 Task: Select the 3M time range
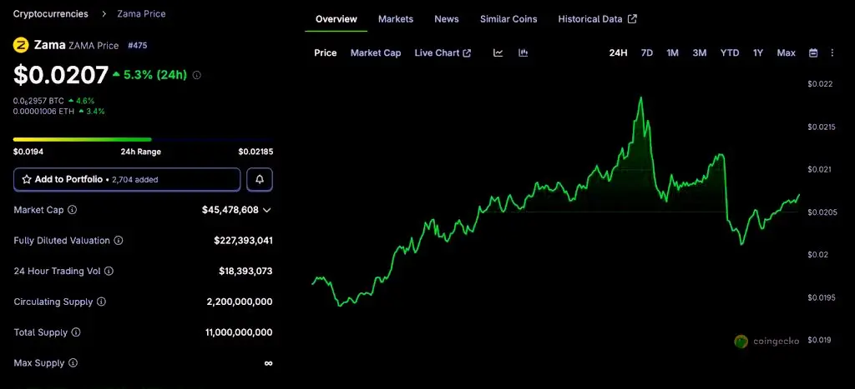coord(700,52)
